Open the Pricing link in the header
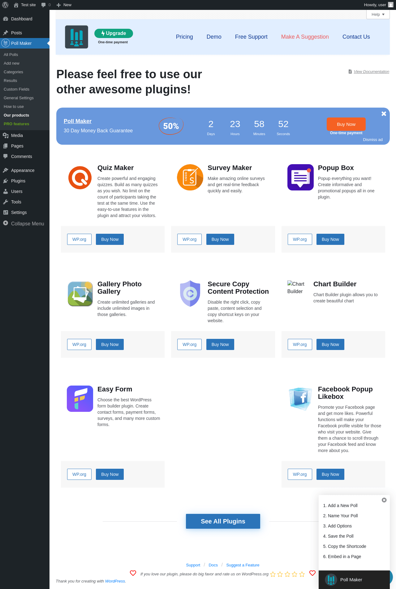Viewport: 396px width, 589px height. click(x=184, y=37)
